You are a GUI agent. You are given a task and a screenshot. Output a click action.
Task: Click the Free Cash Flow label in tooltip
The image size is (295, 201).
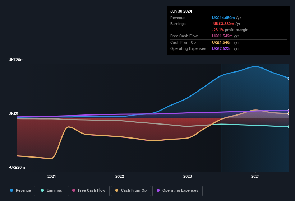184,36
